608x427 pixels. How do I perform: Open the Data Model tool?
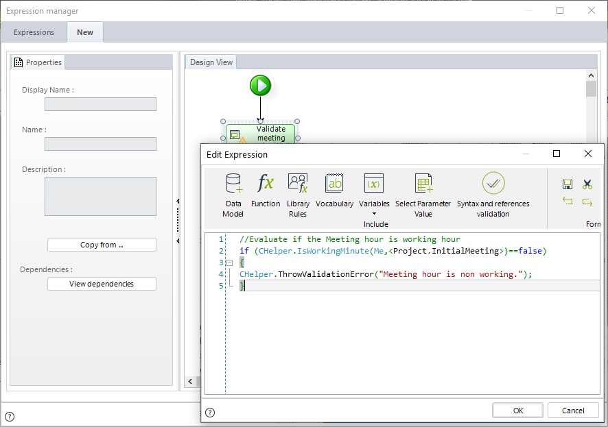(233, 195)
